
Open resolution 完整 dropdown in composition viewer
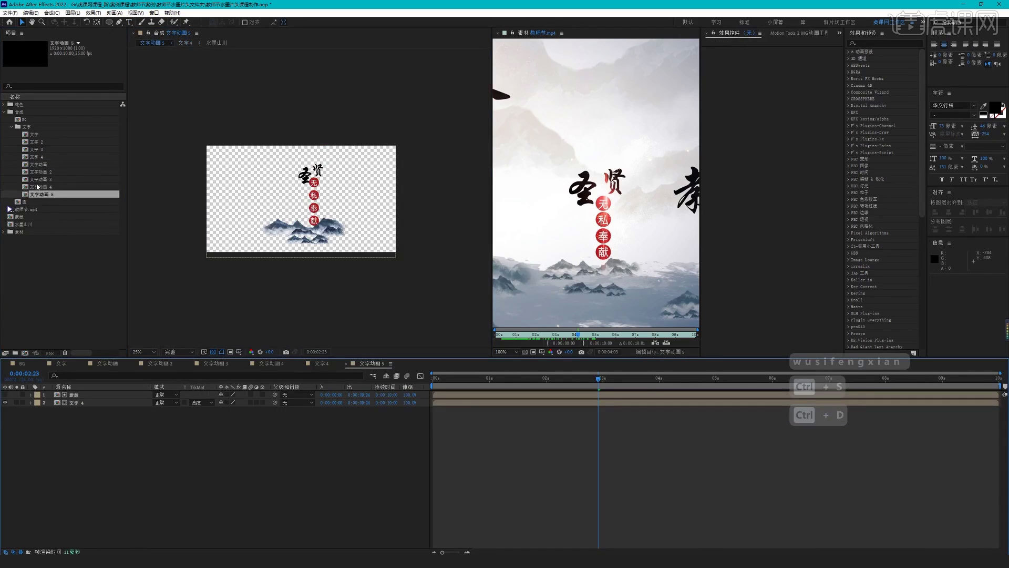179,352
